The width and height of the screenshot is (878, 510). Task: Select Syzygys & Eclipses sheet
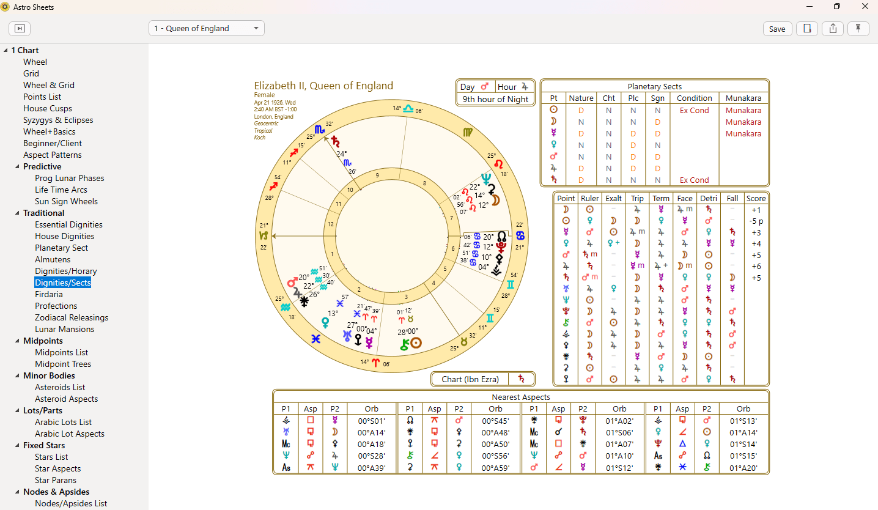point(58,120)
